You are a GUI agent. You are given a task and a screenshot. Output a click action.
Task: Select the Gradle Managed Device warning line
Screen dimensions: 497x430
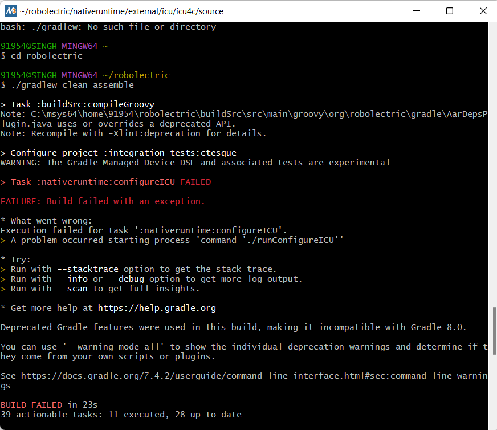tap(195, 162)
